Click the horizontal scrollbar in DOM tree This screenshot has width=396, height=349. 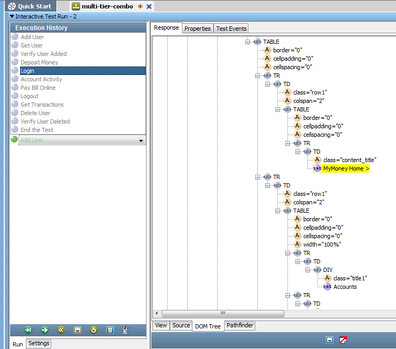(x=223, y=313)
